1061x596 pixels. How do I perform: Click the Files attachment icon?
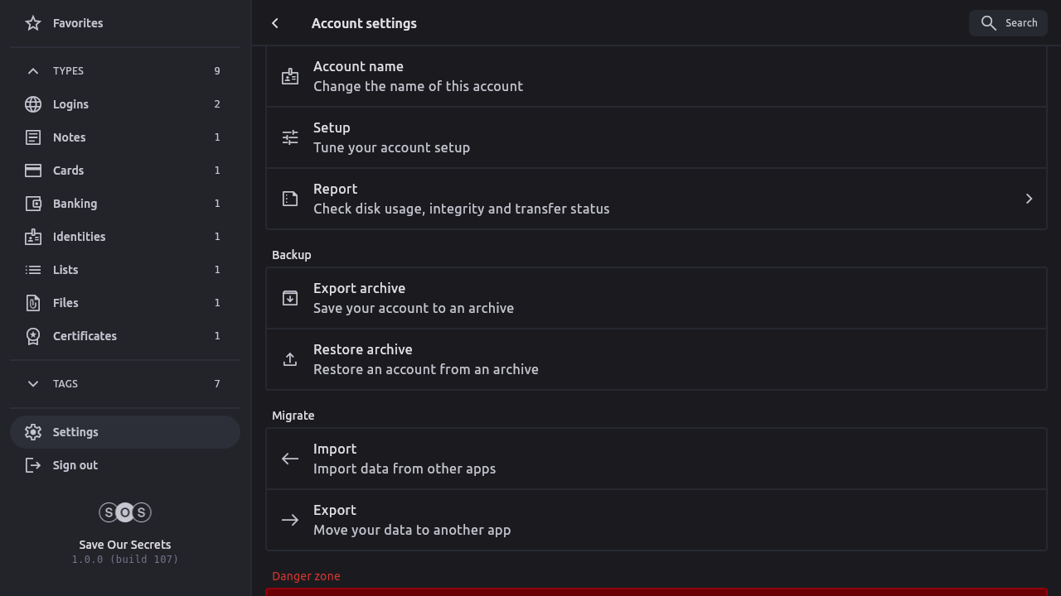(x=33, y=303)
